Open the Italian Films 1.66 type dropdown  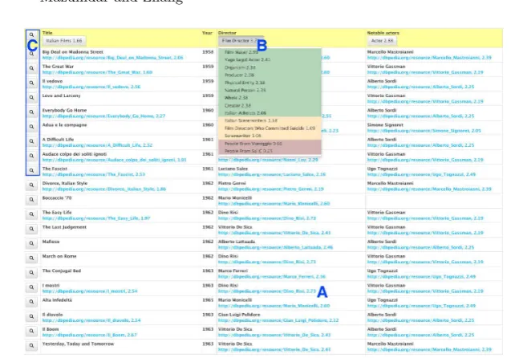[x=64, y=41]
